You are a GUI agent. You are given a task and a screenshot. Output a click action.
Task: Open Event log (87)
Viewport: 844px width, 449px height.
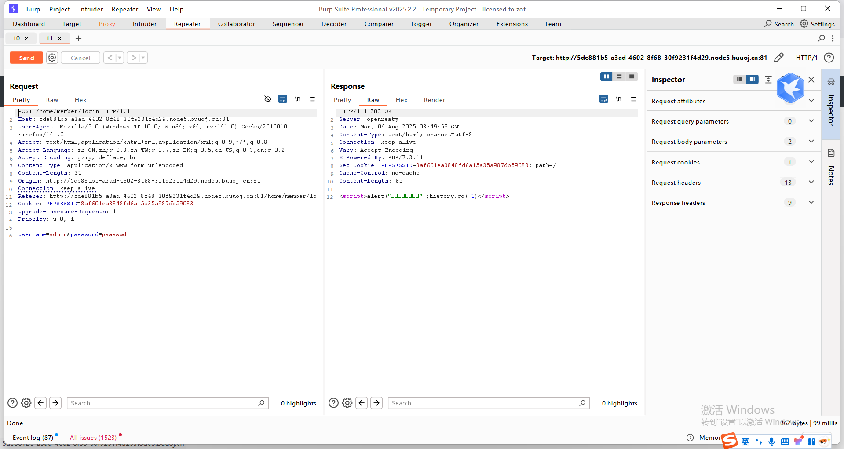33,438
